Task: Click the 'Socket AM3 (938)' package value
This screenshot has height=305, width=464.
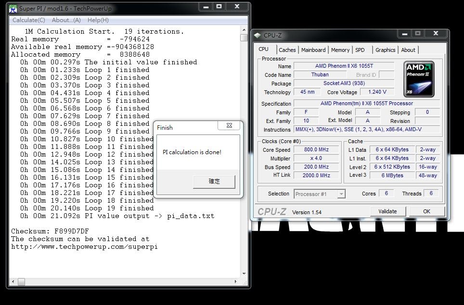Action: 344,83
